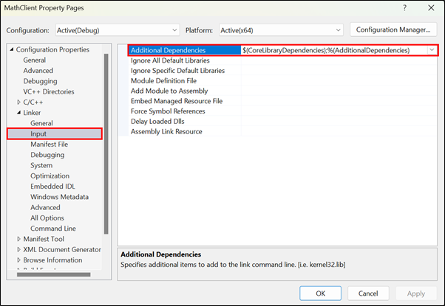This screenshot has height=306, width=445.
Task: Select General under Configuration Properties
Action: click(34, 60)
